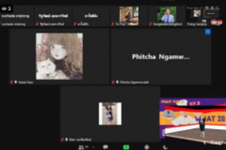Click blue more-options button on Phitcha tile
This screenshot has width=226, height=150.
[x=208, y=32]
